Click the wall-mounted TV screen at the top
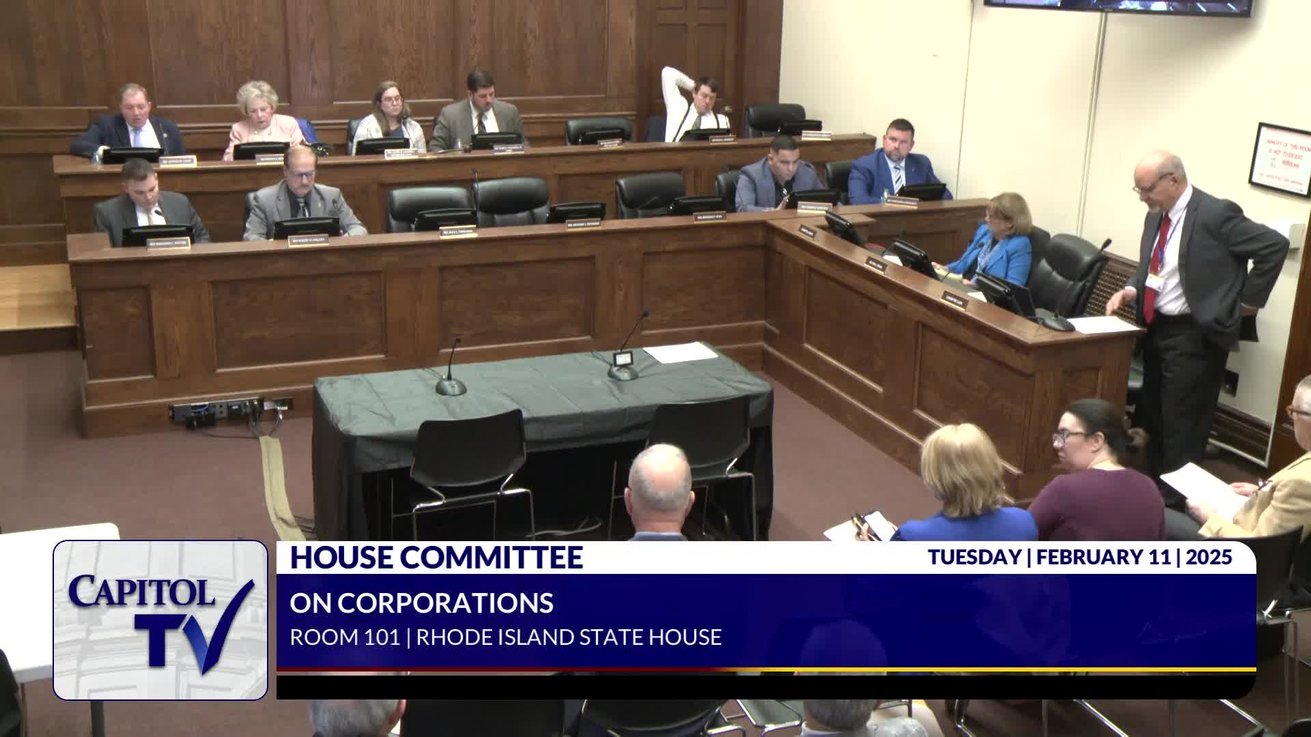This screenshot has width=1311, height=737. (1117, 7)
